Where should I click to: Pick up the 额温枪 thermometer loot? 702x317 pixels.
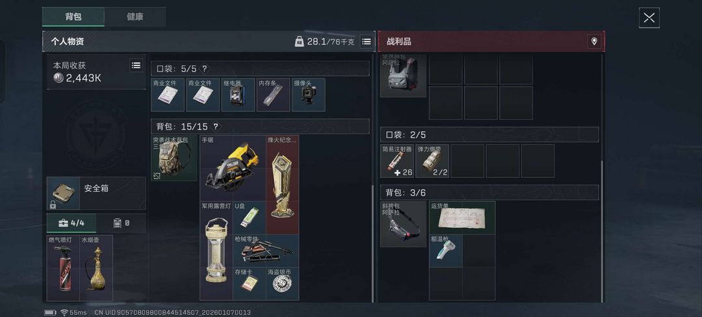tap(445, 250)
